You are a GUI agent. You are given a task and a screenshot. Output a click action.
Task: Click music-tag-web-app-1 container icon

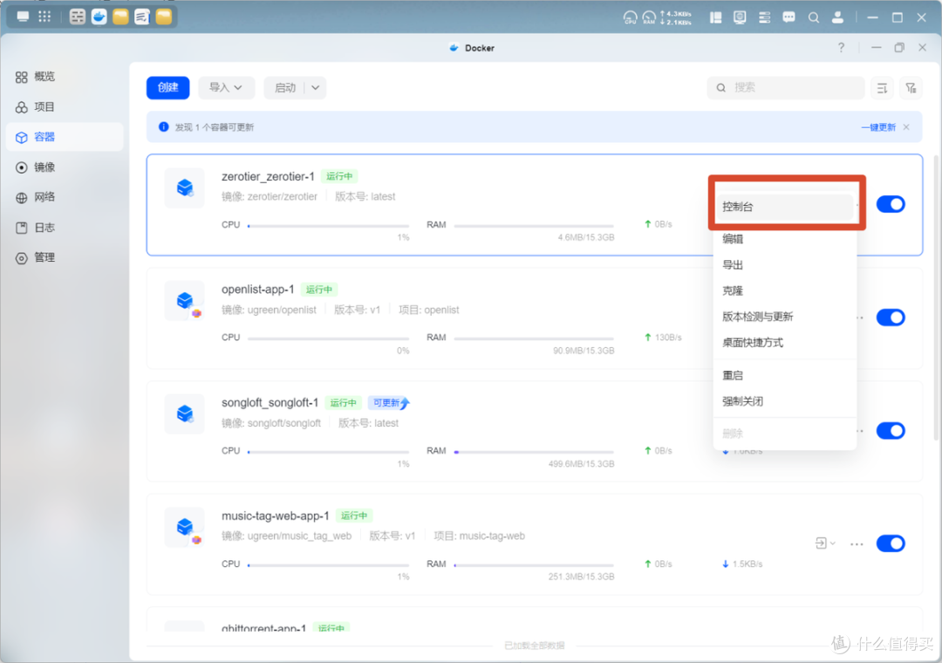click(185, 527)
